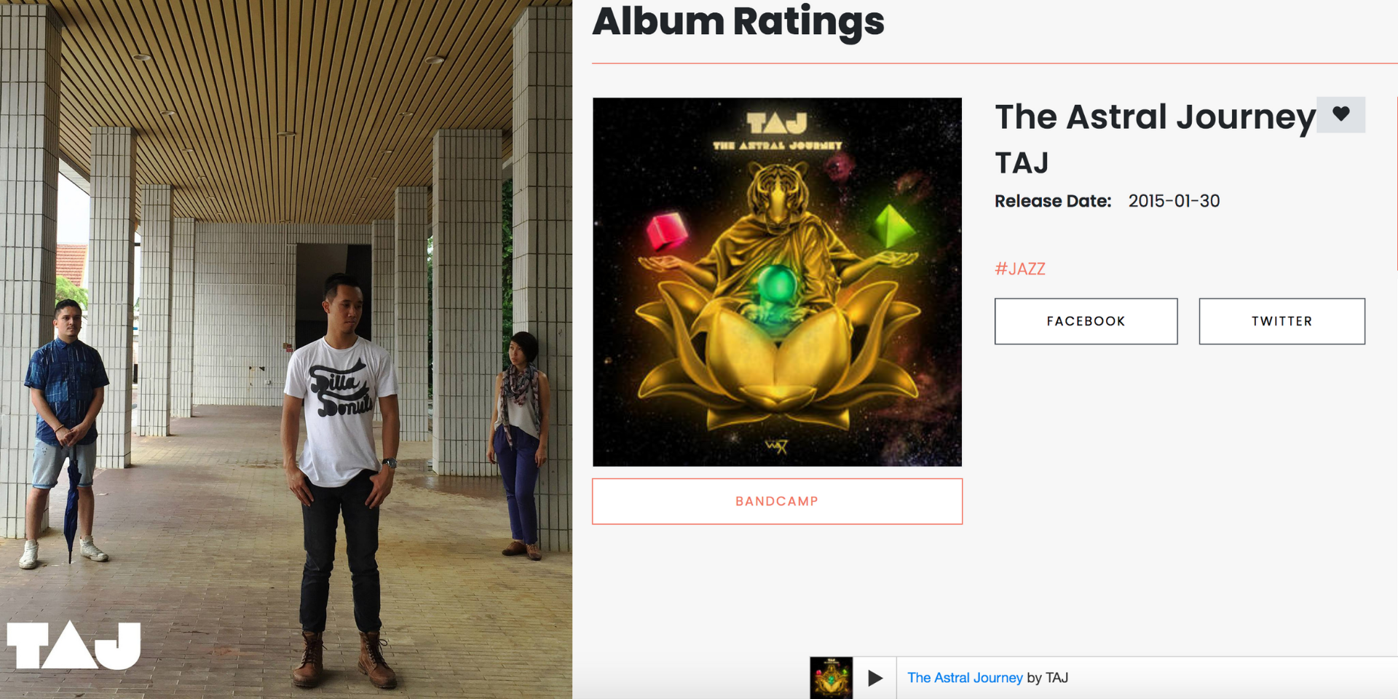Click the red cube on album artwork

(667, 230)
